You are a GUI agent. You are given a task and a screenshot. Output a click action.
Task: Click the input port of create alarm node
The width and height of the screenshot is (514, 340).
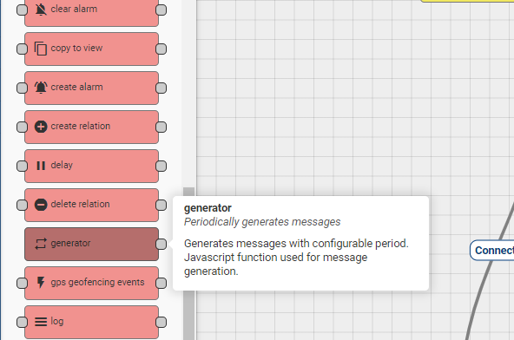click(x=22, y=88)
